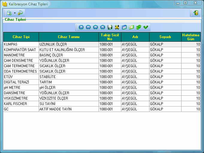Click the green recycle refresh icon
The image size is (204, 153).
139,27
